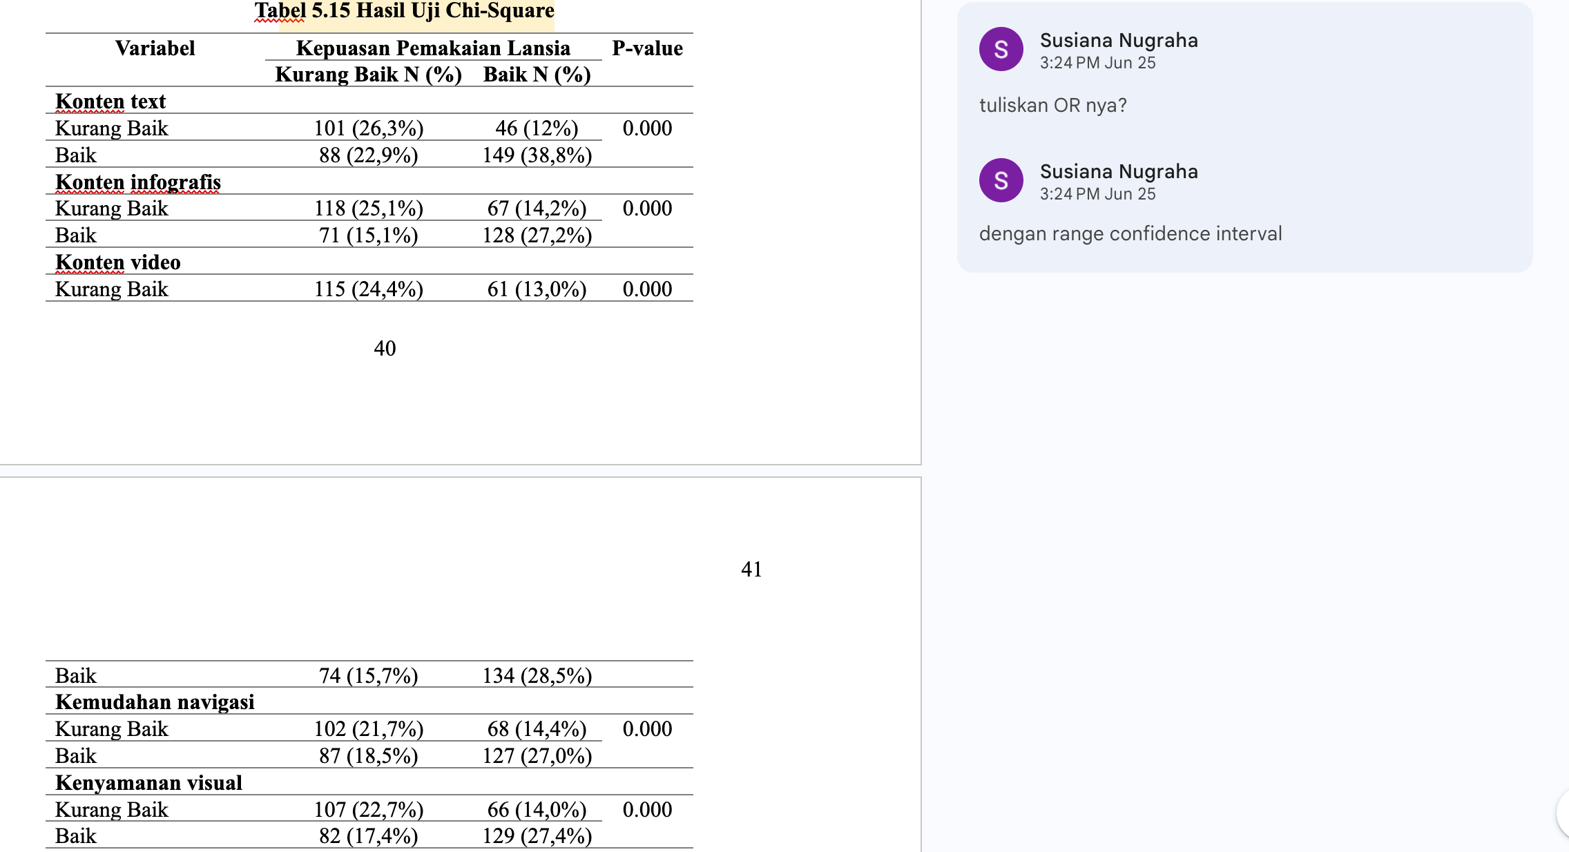Screen dimensions: 1569x852
Task: Click the cell containing "101 (26,3%)"
Action: click(369, 128)
